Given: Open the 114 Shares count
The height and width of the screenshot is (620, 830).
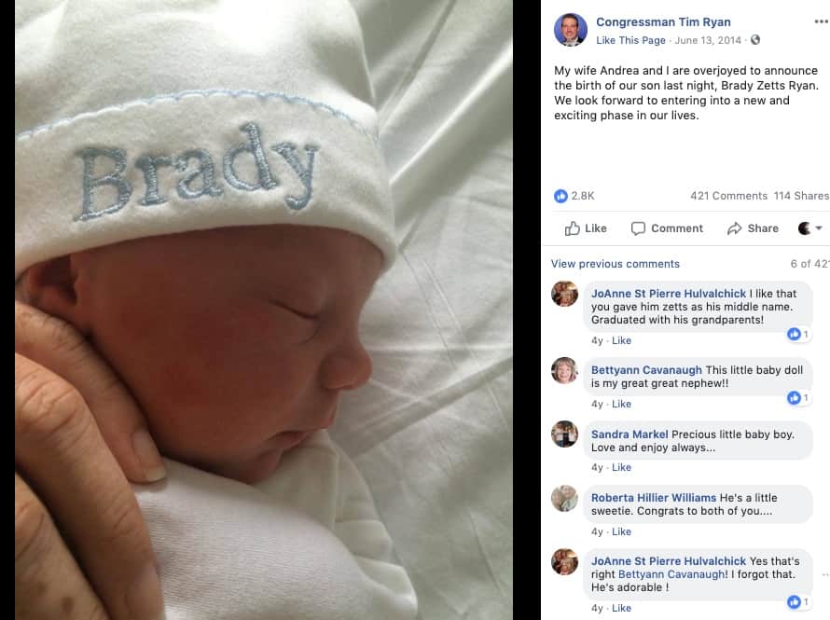Looking at the screenshot, I should click(801, 196).
